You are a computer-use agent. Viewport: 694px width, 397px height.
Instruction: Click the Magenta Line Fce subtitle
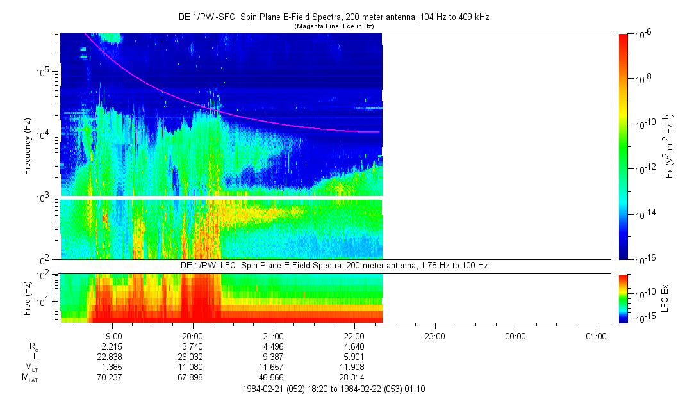(334, 26)
